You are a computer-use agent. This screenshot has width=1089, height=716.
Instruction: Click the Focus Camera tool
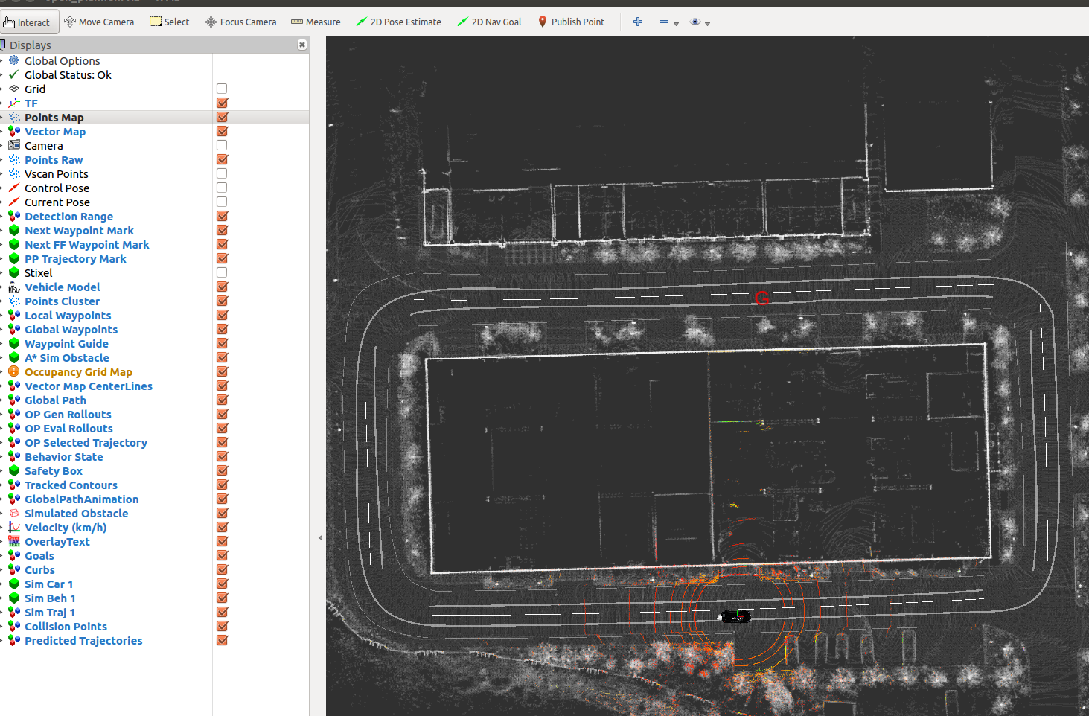240,22
